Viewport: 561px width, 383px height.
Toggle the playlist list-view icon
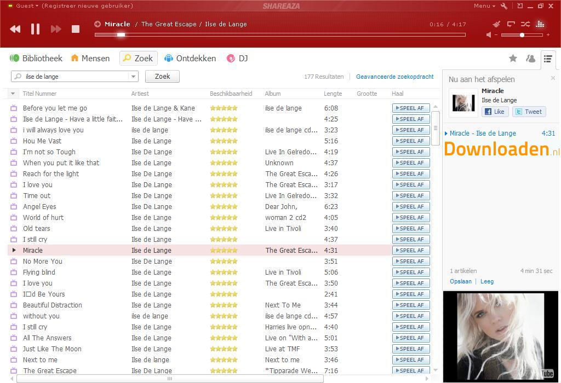coord(548,59)
